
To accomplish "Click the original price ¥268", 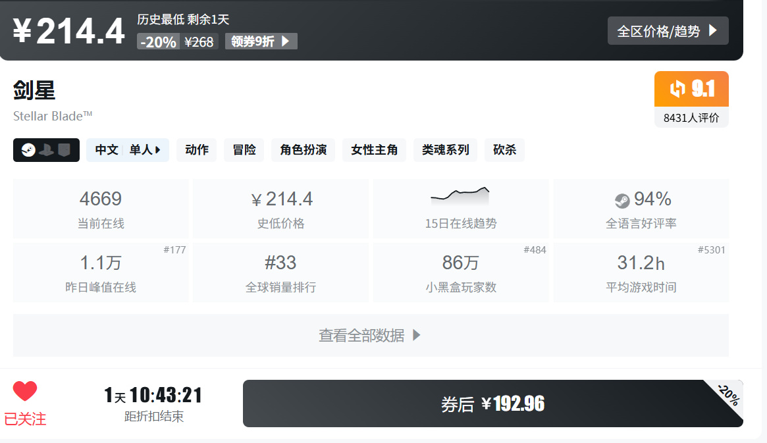I will coord(199,42).
